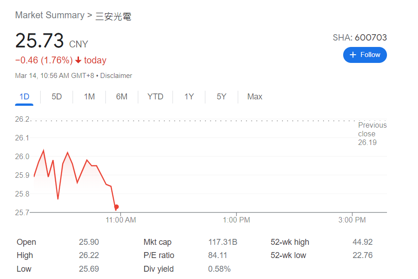The image size is (418, 279).
Task: Click the Follow button
Action: click(365, 55)
